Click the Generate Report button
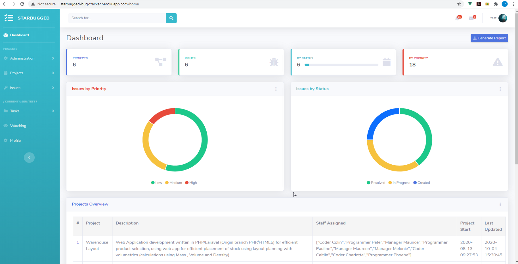Viewport: 518px width, 264px height. pyautogui.click(x=489, y=38)
